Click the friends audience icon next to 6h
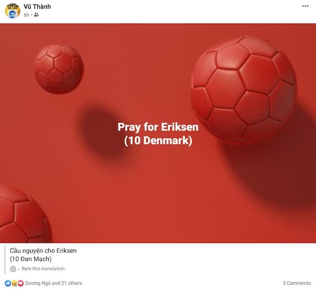The width and height of the screenshot is (316, 290). point(36,14)
